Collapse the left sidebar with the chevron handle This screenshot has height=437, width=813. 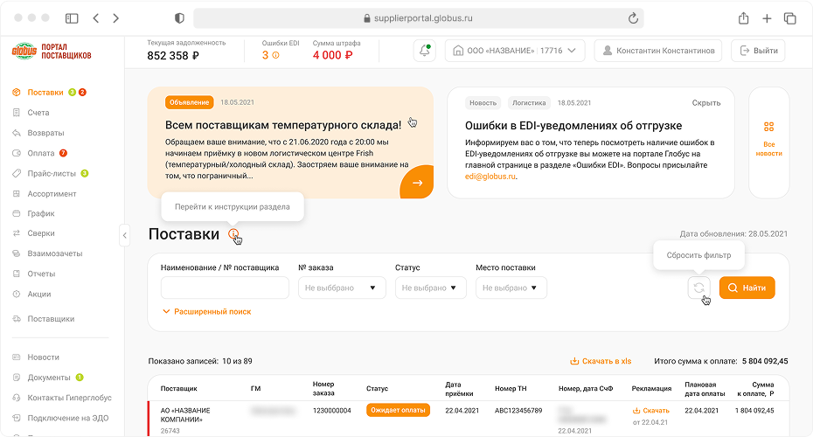click(124, 235)
